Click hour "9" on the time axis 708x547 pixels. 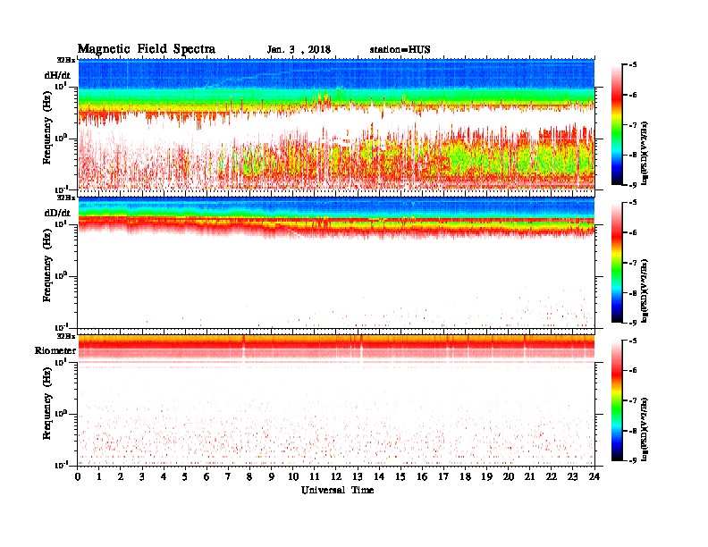click(x=272, y=476)
